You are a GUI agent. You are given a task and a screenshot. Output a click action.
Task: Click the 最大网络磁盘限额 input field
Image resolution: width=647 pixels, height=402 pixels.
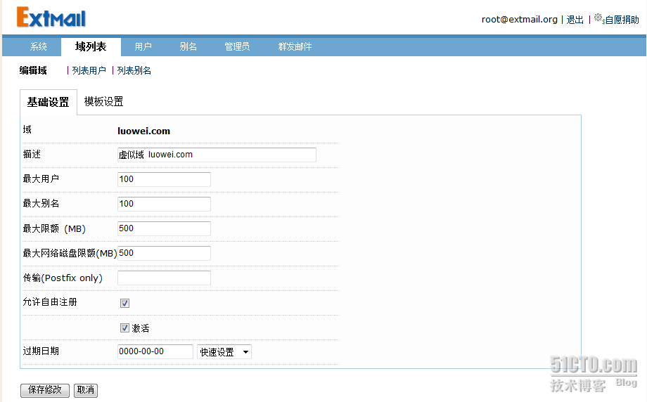tap(165, 253)
